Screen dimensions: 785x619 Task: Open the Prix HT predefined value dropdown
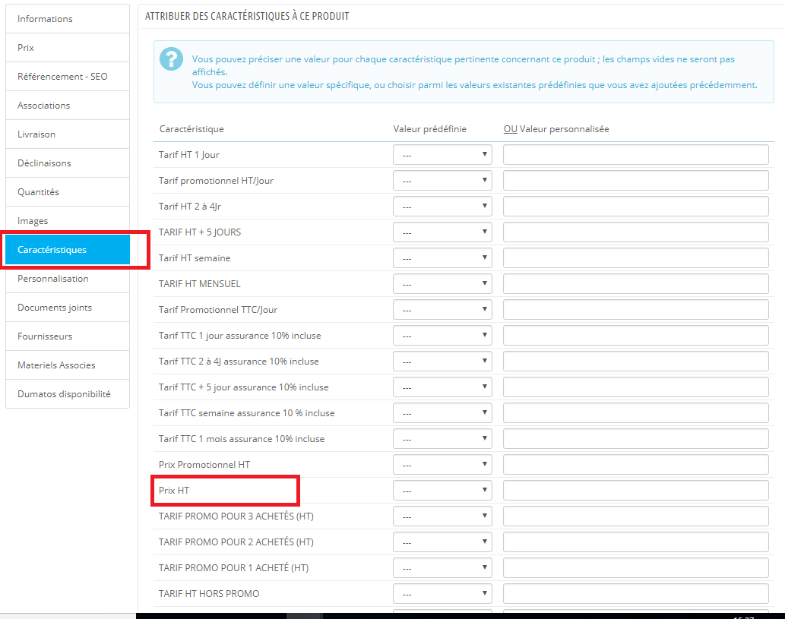click(442, 491)
